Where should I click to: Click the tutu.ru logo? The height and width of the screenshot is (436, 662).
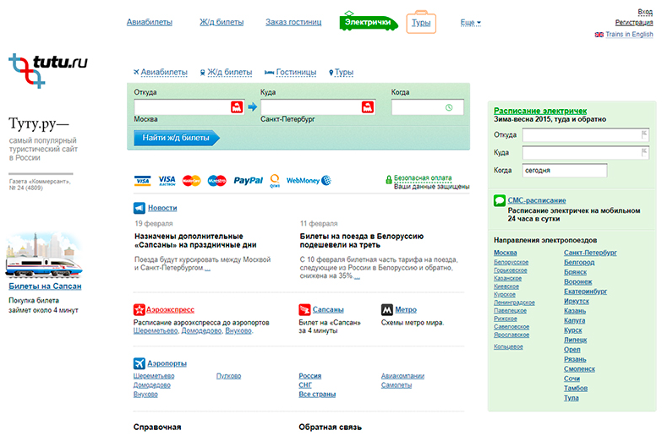tap(47, 70)
